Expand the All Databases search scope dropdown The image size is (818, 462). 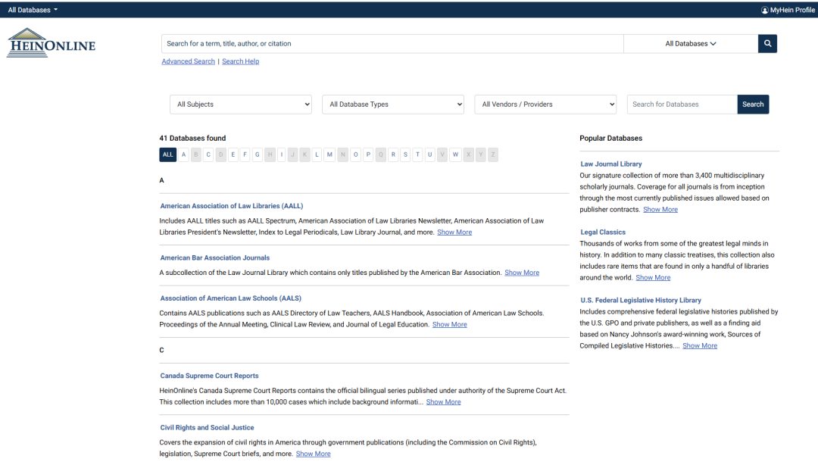[x=690, y=44]
